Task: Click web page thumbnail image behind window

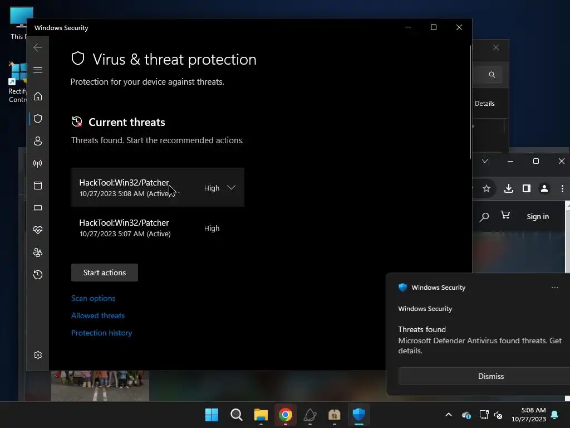Action: point(100,386)
